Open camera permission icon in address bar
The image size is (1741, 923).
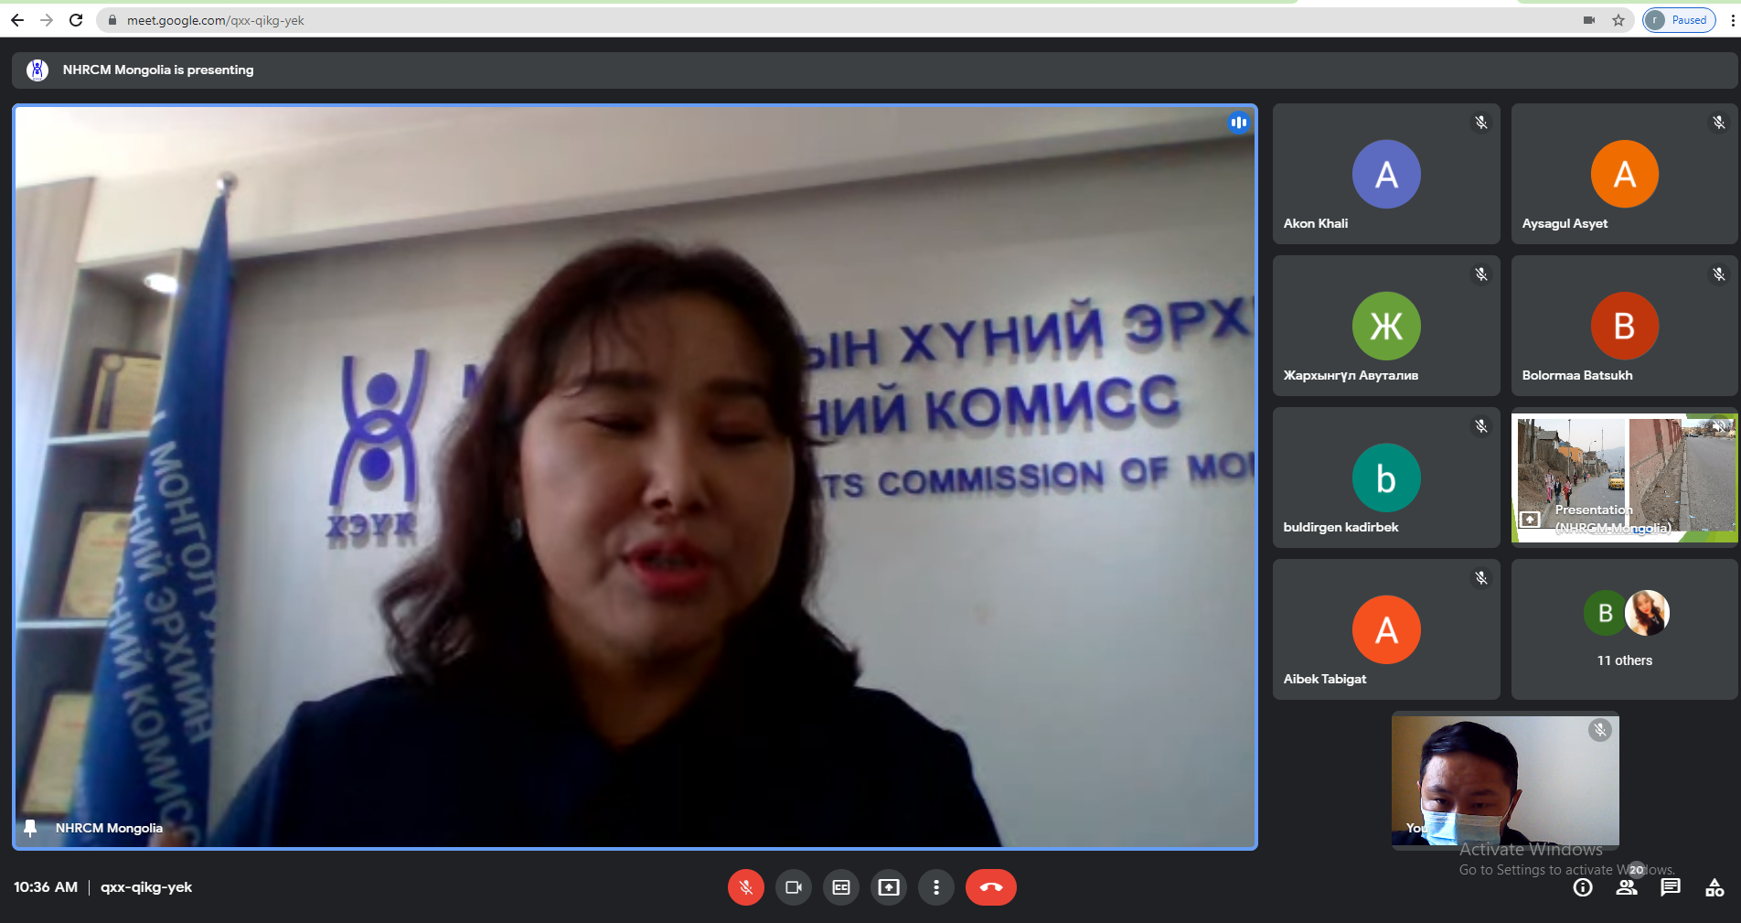tap(1589, 20)
